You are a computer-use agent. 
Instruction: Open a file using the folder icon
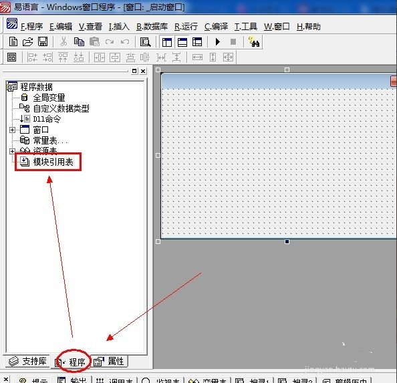point(27,41)
